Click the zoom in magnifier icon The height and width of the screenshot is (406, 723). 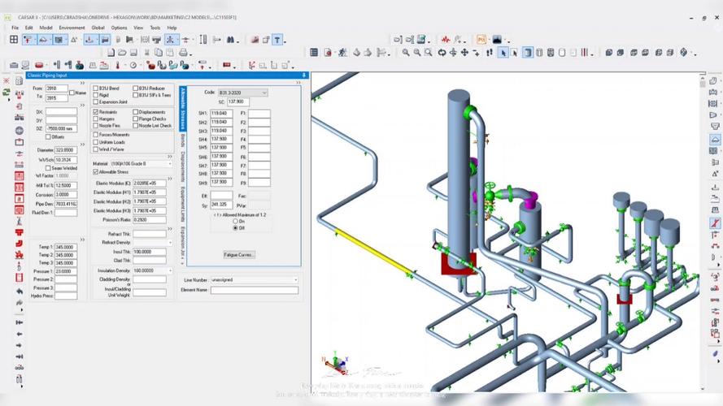[406, 53]
